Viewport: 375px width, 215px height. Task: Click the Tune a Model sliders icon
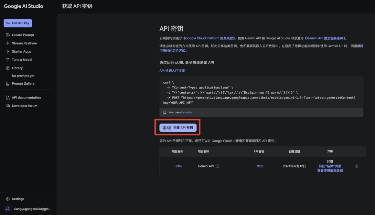click(8, 60)
